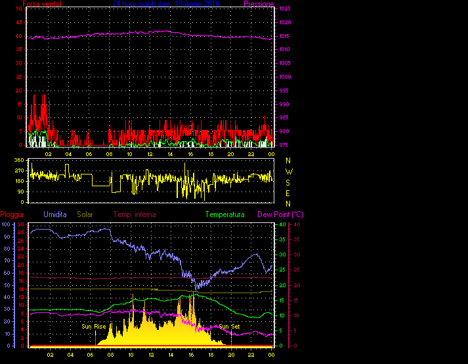
Task: Click the '1015' pressure scale value
Action: tap(285, 36)
